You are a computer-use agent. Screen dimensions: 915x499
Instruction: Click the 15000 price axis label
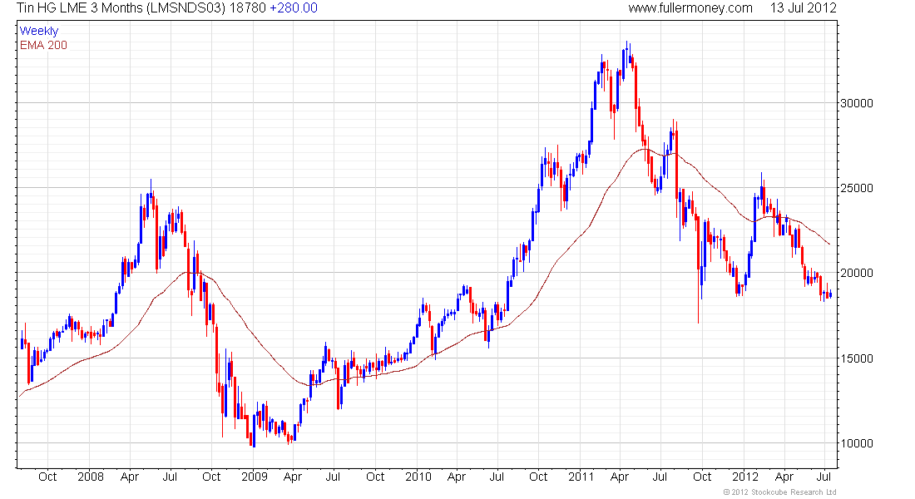coord(857,358)
